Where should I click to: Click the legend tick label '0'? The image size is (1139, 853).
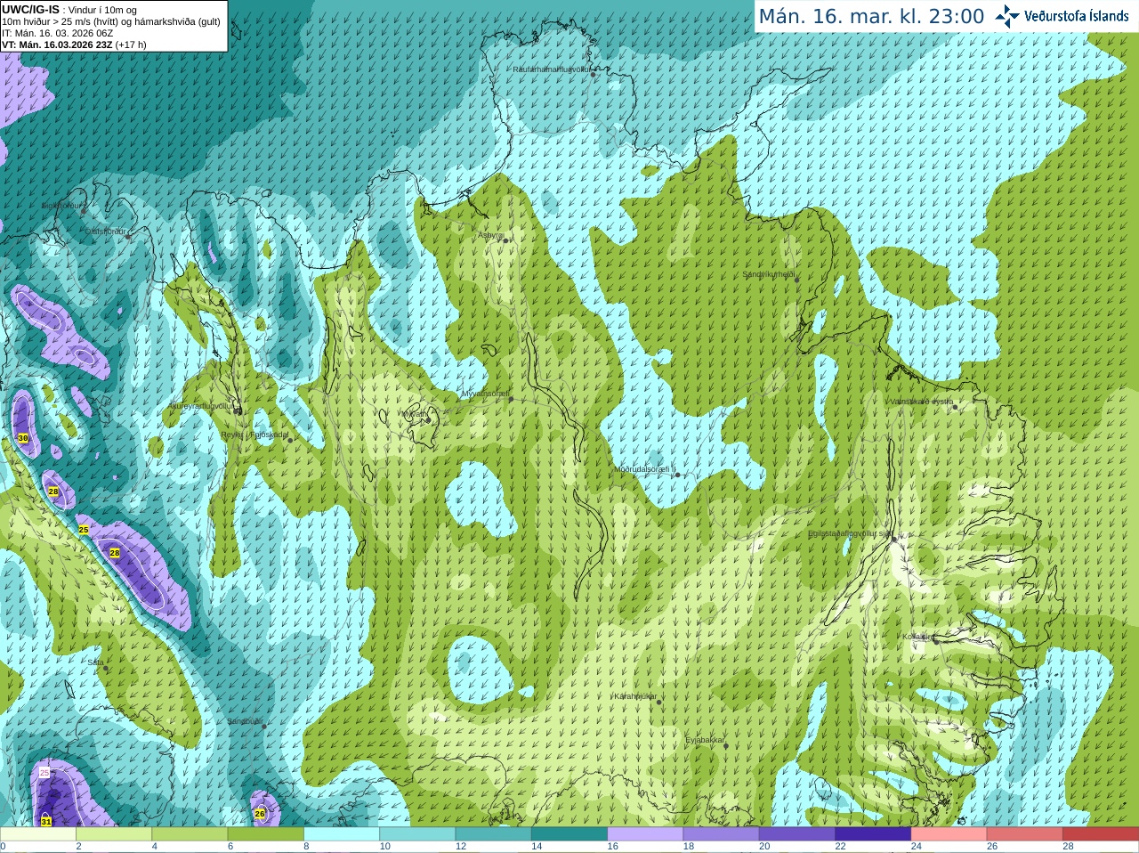(3, 847)
